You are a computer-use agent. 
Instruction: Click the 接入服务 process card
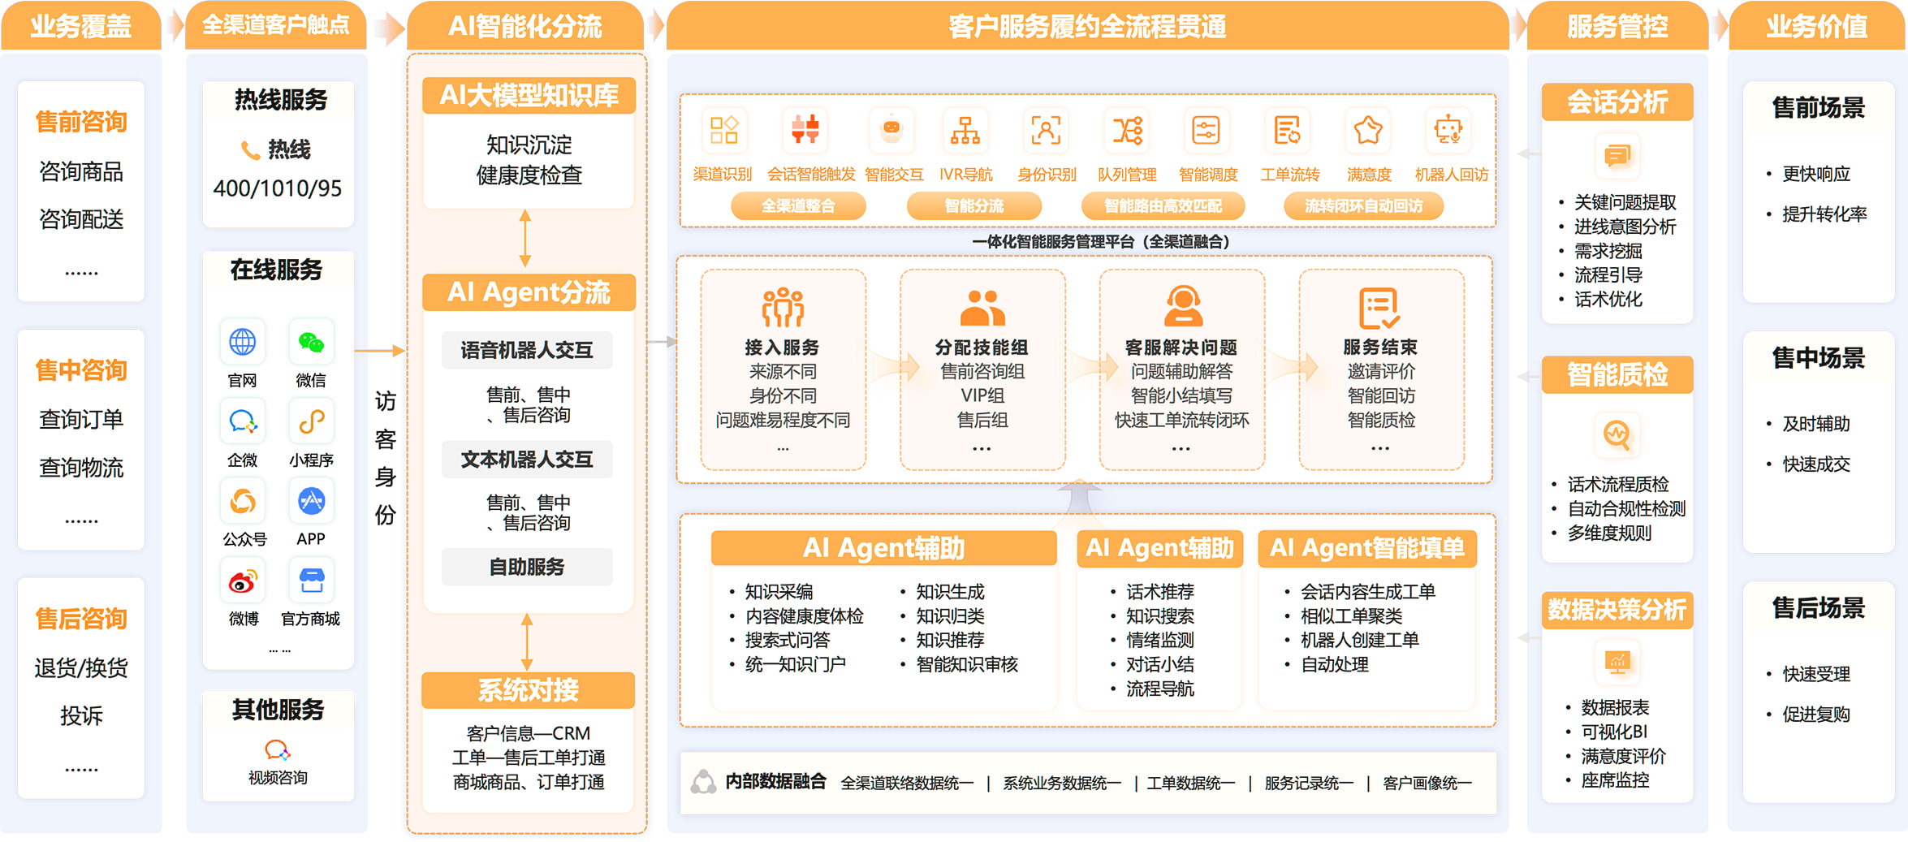783,370
